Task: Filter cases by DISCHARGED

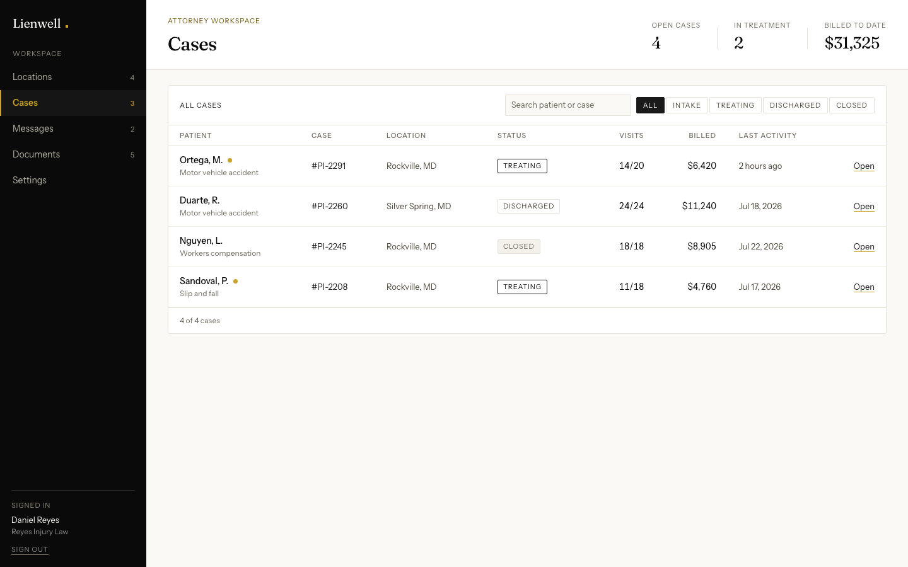Action: point(795,105)
